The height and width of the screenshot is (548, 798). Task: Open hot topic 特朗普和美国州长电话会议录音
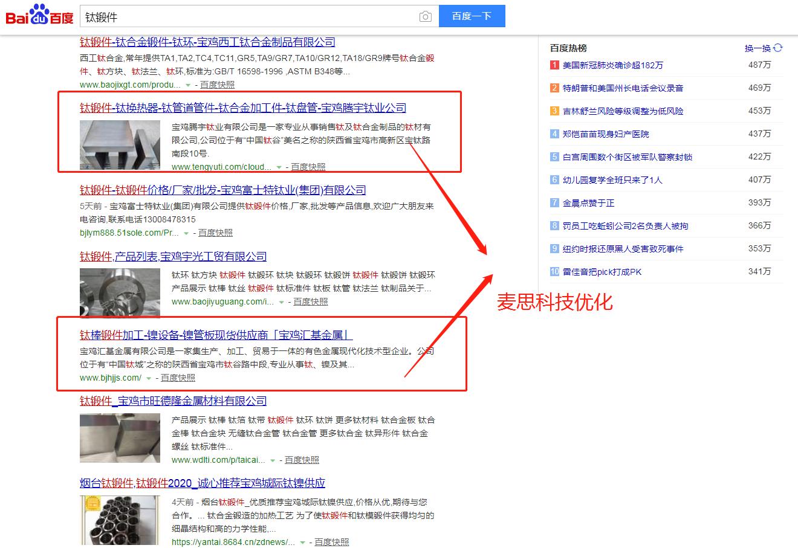[623, 88]
